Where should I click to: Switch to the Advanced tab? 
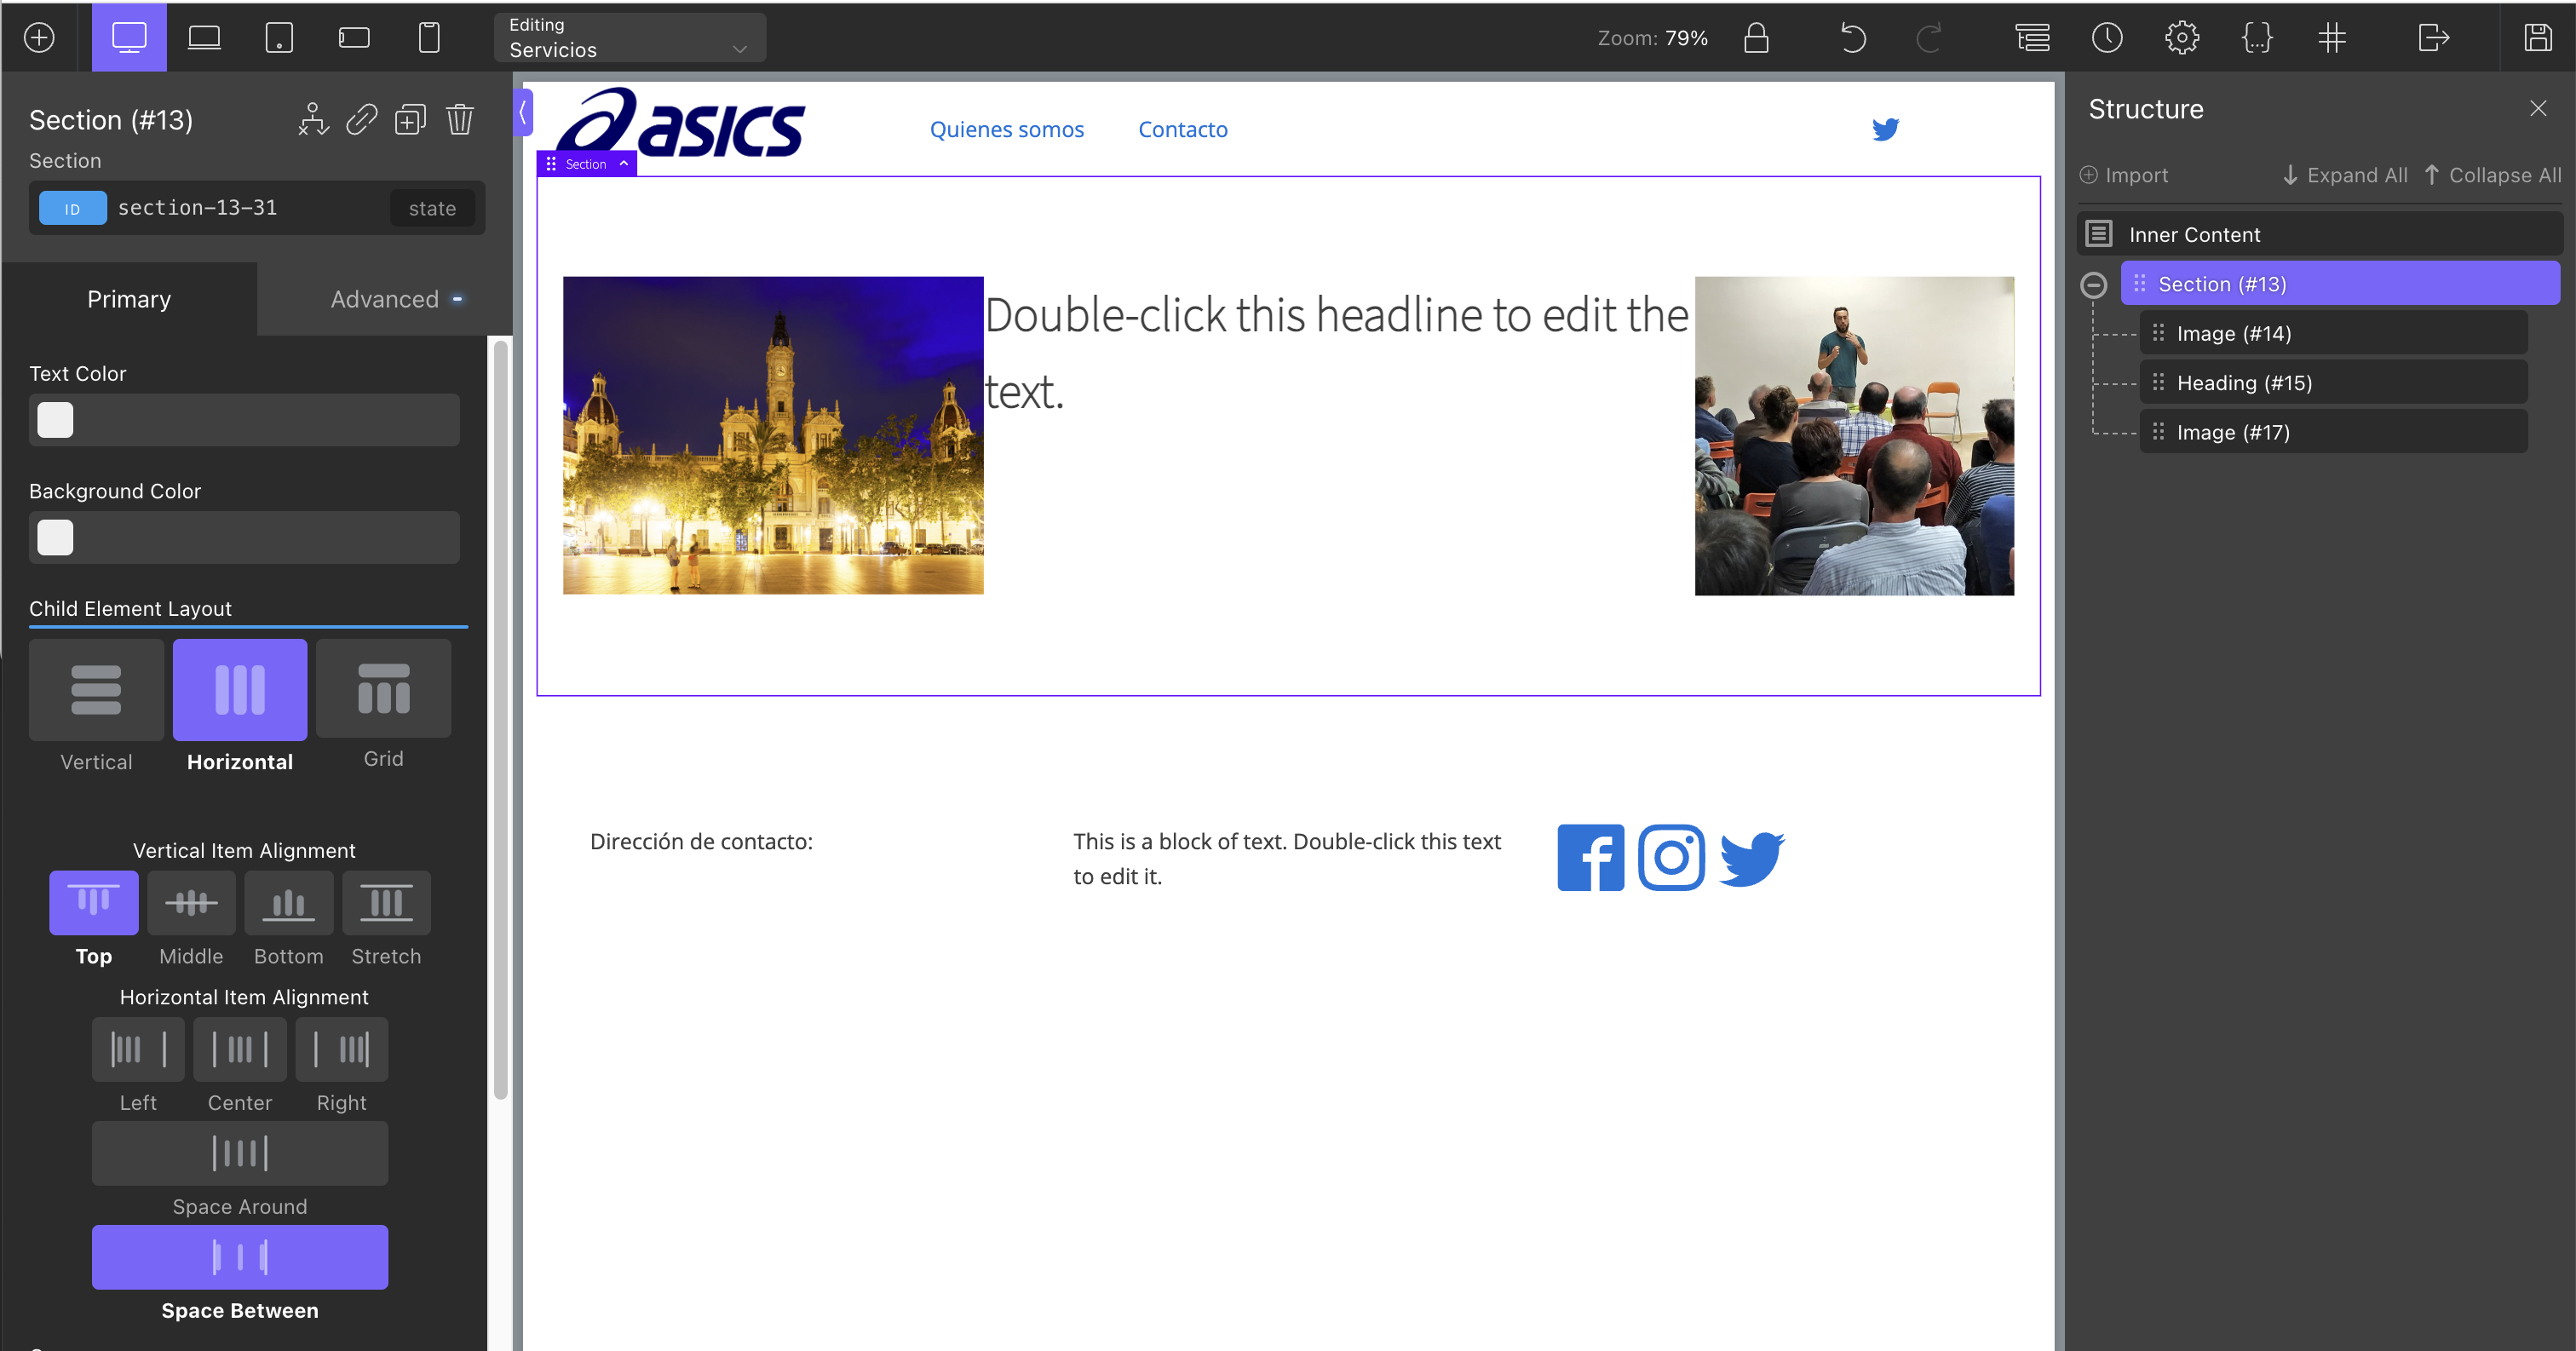385,299
